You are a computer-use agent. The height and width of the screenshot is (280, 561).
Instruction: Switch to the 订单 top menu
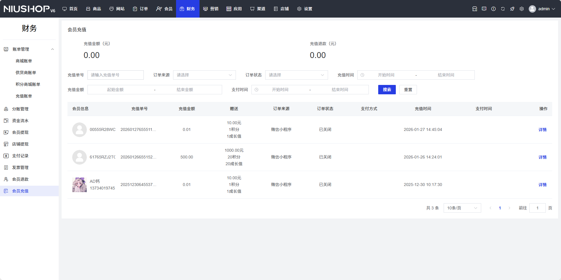coord(140,9)
